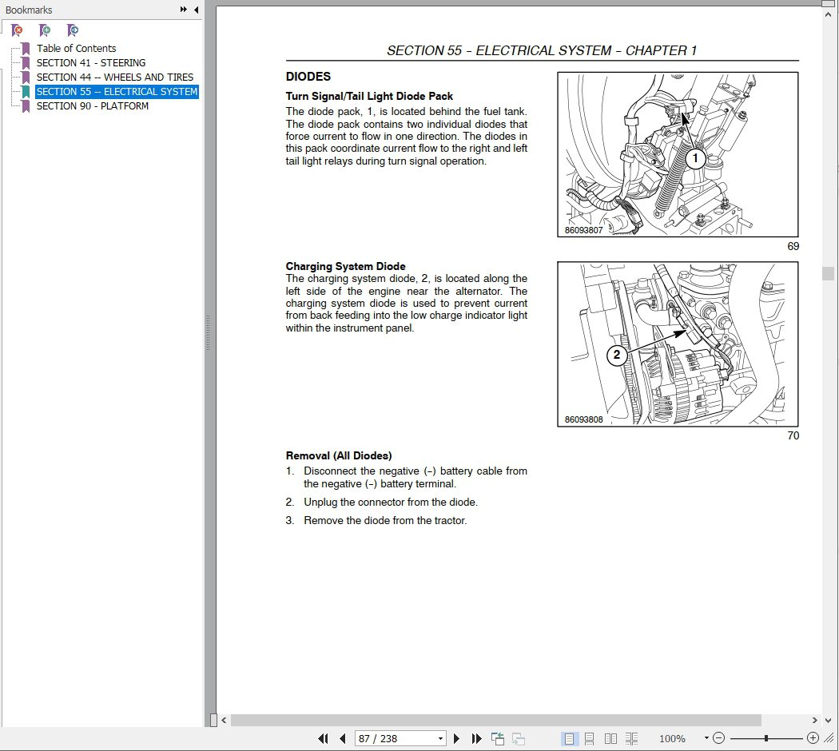Select the delete bookmark icon
This screenshot has height=751, width=839.
tap(16, 30)
